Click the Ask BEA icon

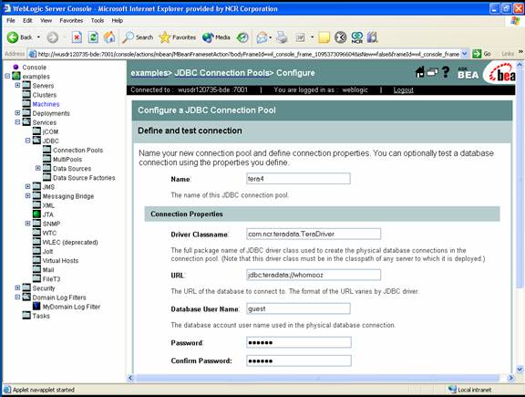(x=468, y=73)
